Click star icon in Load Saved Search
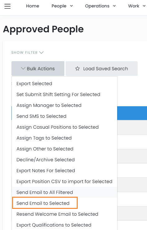147x230 pixels. pos(77,68)
